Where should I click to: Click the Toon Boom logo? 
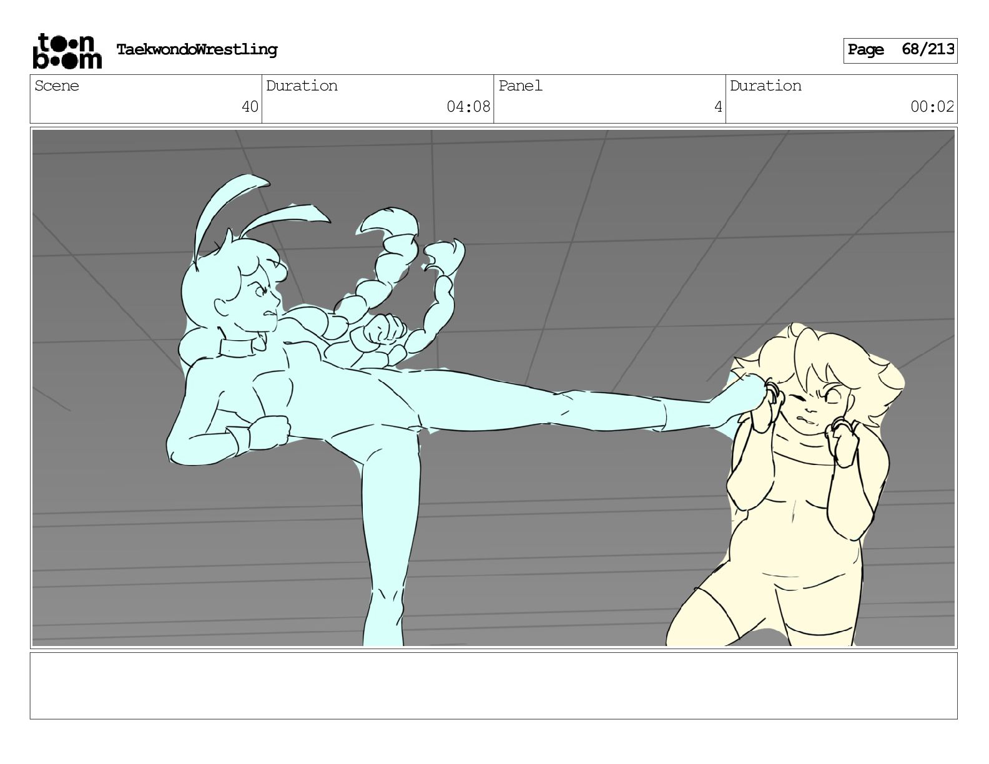(x=67, y=51)
